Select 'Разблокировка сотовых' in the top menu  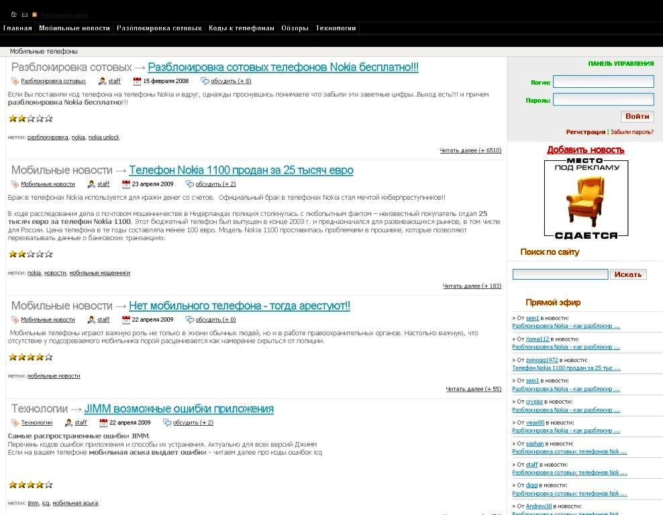coord(160,28)
